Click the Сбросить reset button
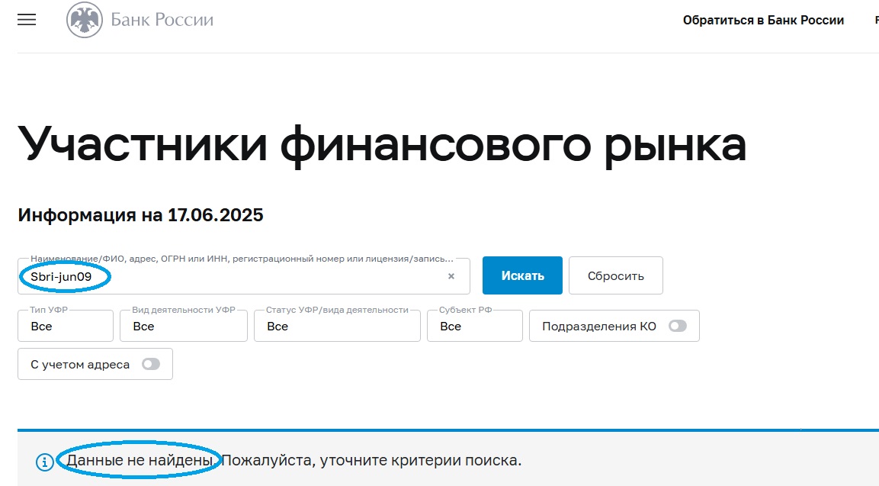The image size is (879, 486). click(615, 275)
